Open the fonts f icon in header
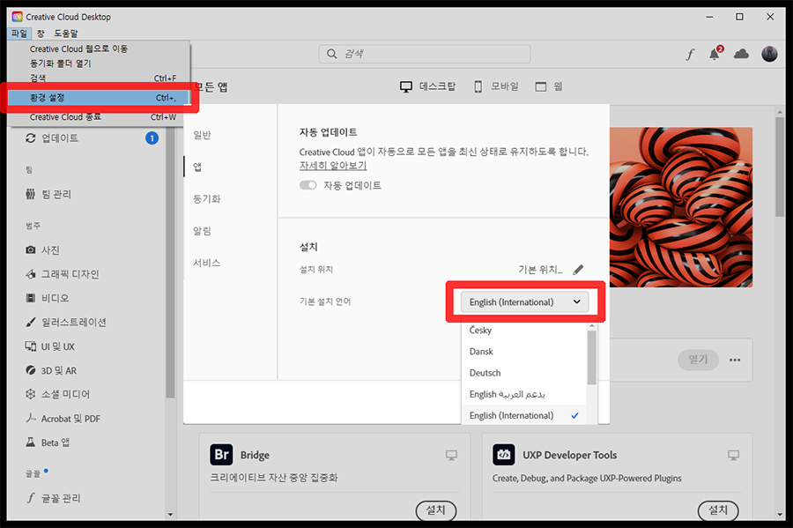 point(690,54)
